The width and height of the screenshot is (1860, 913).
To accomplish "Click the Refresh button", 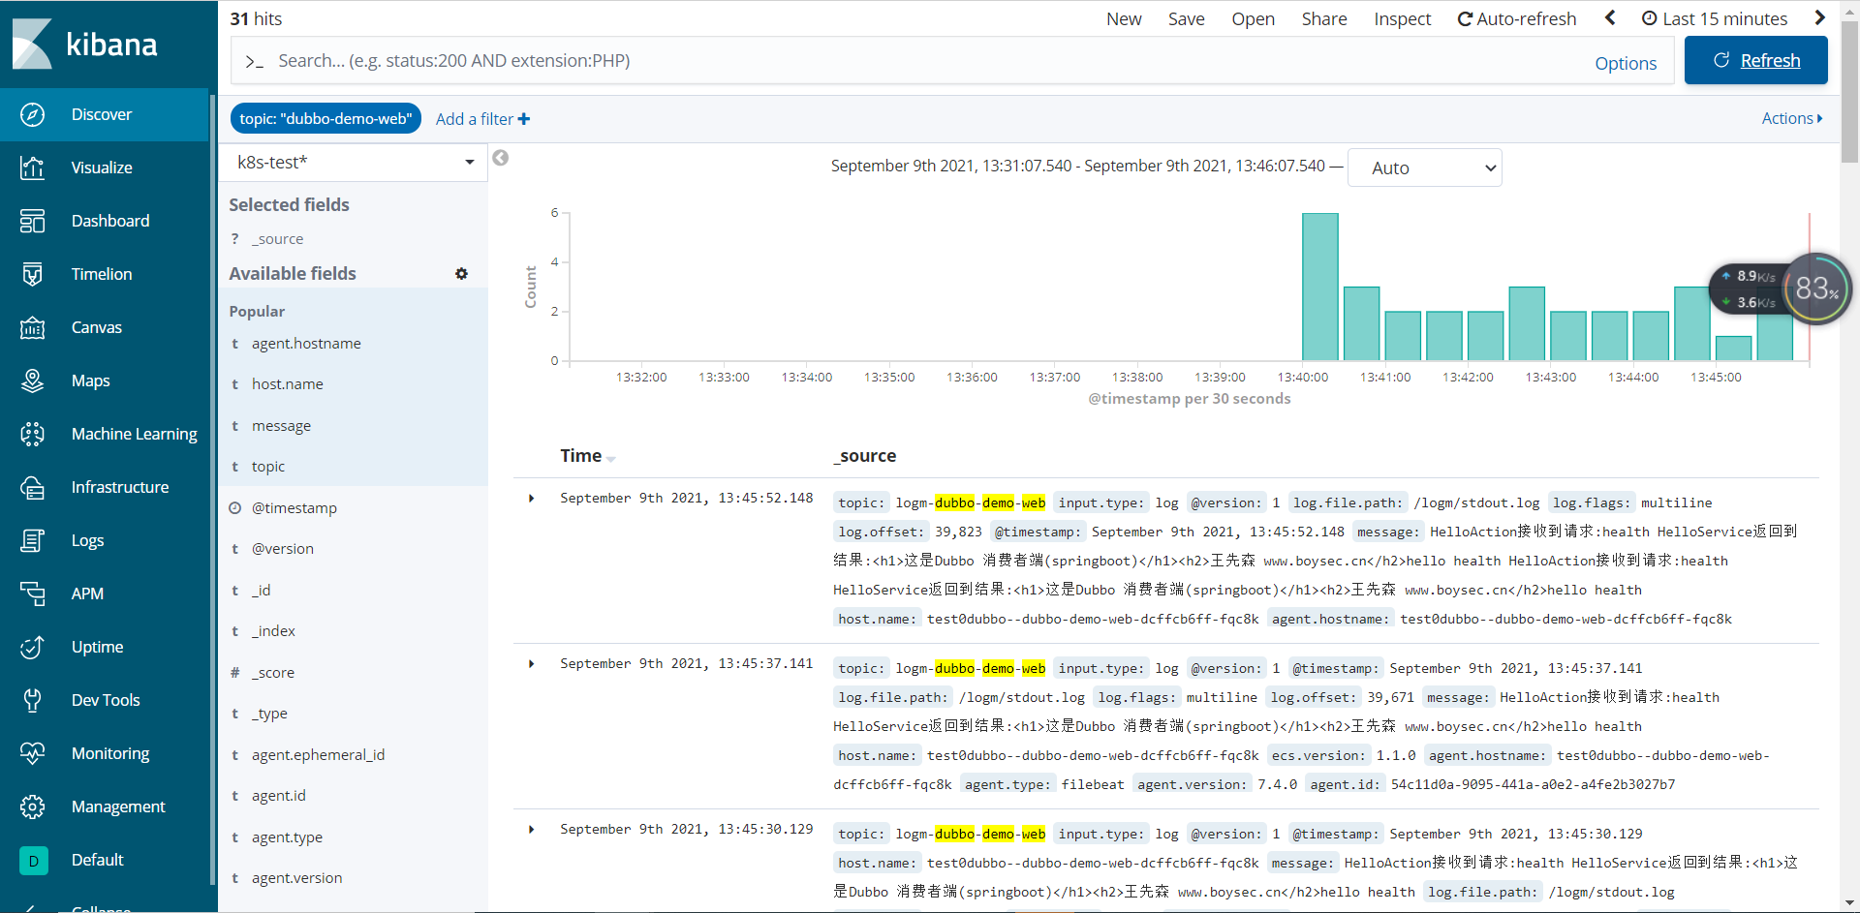I will click(1755, 60).
